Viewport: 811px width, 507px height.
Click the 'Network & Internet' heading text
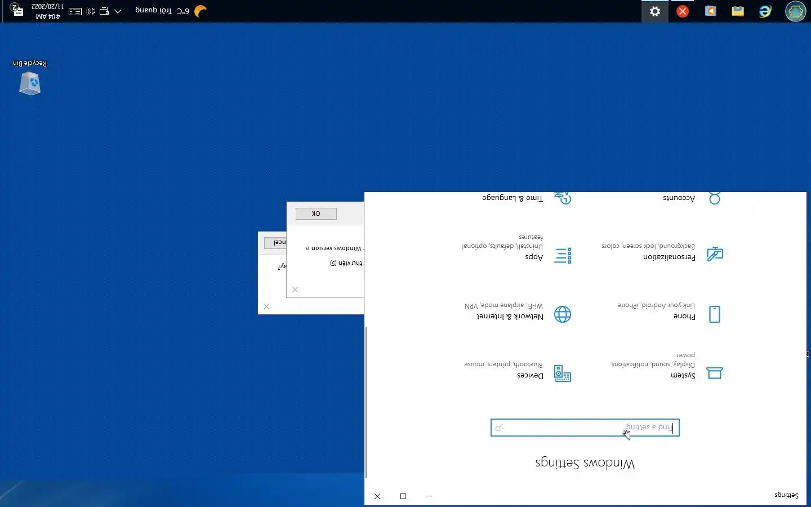(x=510, y=316)
